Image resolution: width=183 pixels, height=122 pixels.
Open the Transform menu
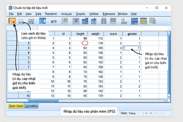pyautogui.click(x=51, y=14)
